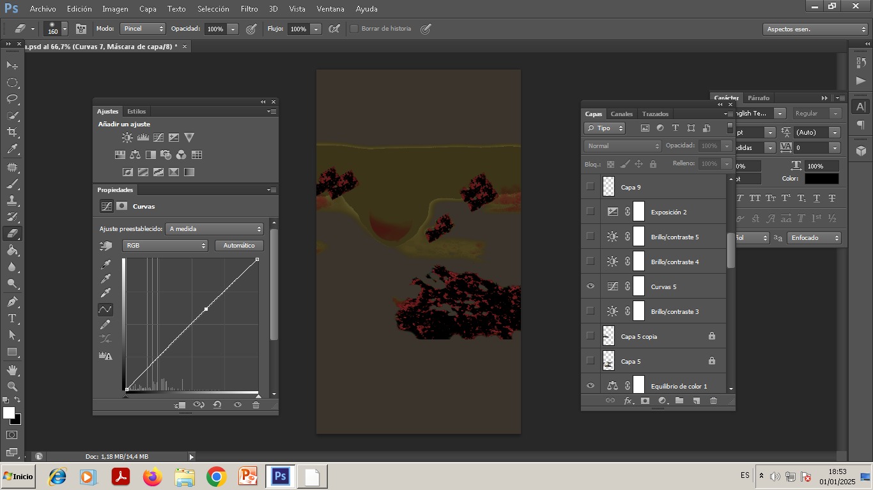Add a layer mask in Capas panel
The height and width of the screenshot is (490, 873).
pyautogui.click(x=645, y=401)
